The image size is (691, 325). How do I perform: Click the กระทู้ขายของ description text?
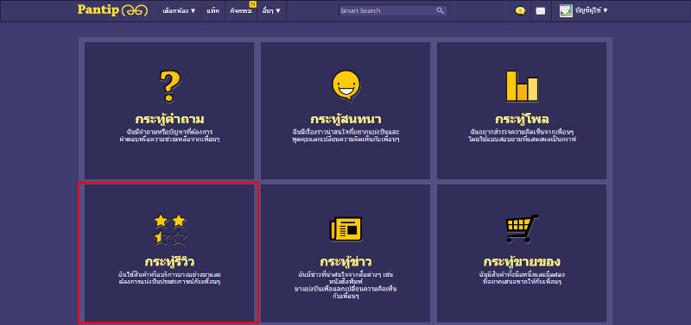click(x=523, y=278)
